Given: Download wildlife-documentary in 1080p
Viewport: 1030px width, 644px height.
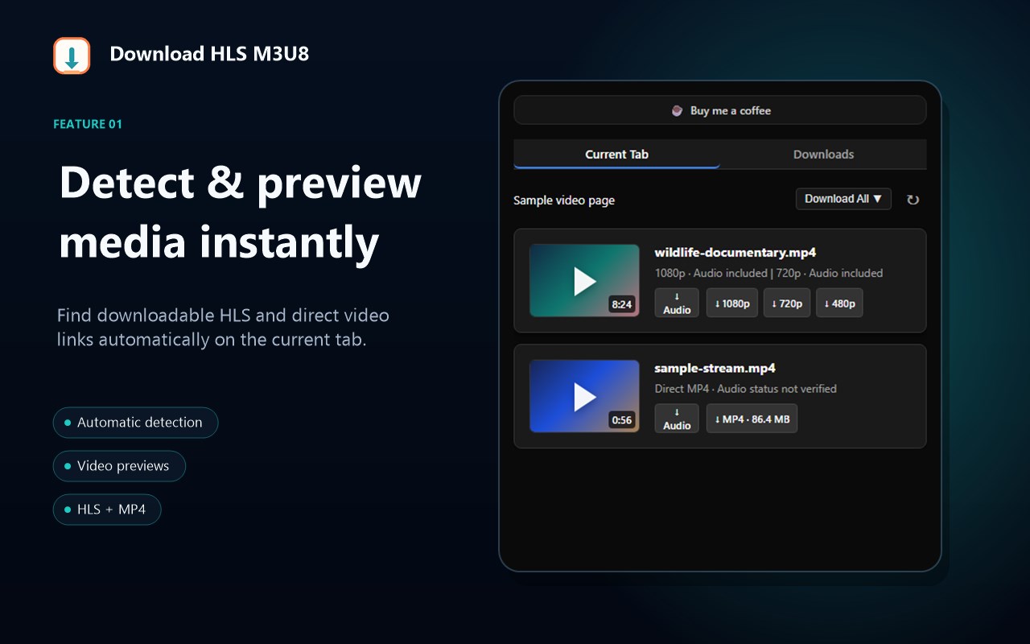Looking at the screenshot, I should click(732, 303).
